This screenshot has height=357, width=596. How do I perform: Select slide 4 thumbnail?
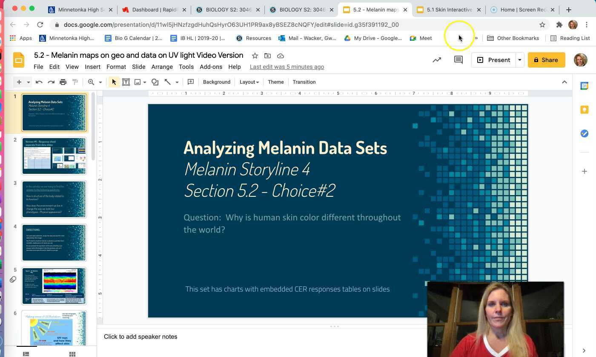click(54, 242)
